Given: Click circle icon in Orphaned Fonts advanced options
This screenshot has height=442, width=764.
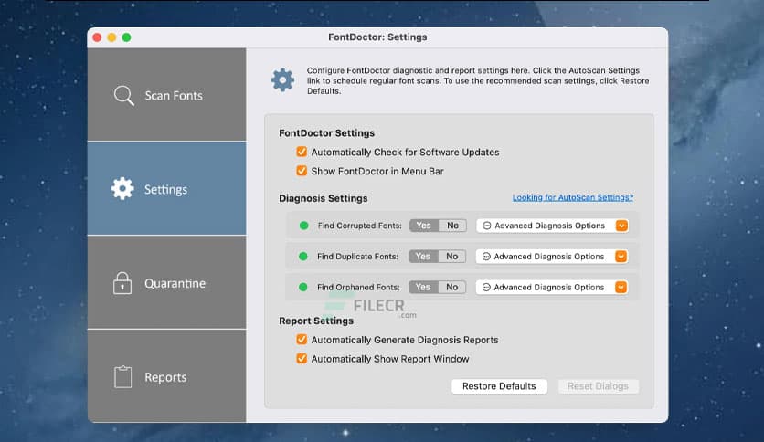Looking at the screenshot, I should point(486,287).
